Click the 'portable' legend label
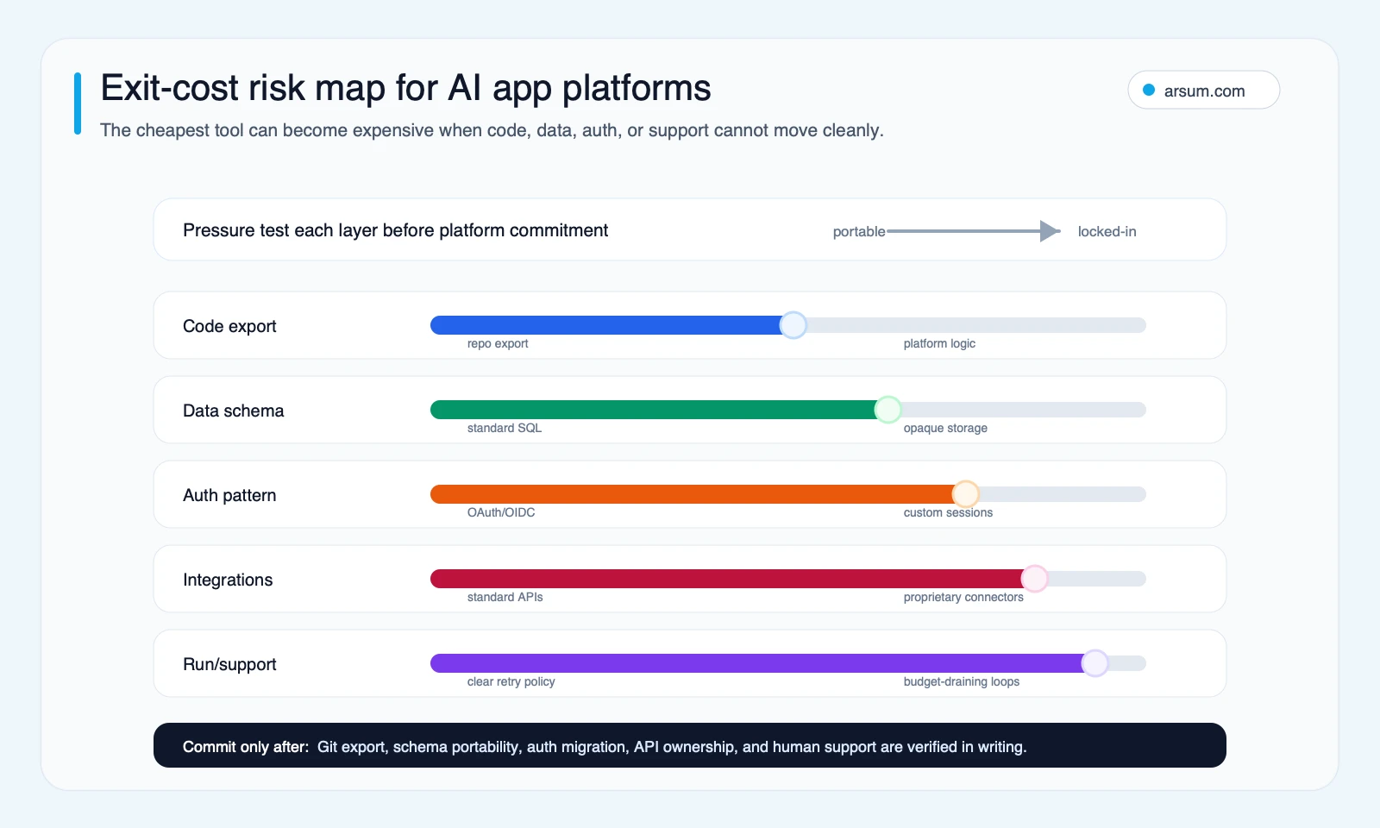 pyautogui.click(x=859, y=231)
